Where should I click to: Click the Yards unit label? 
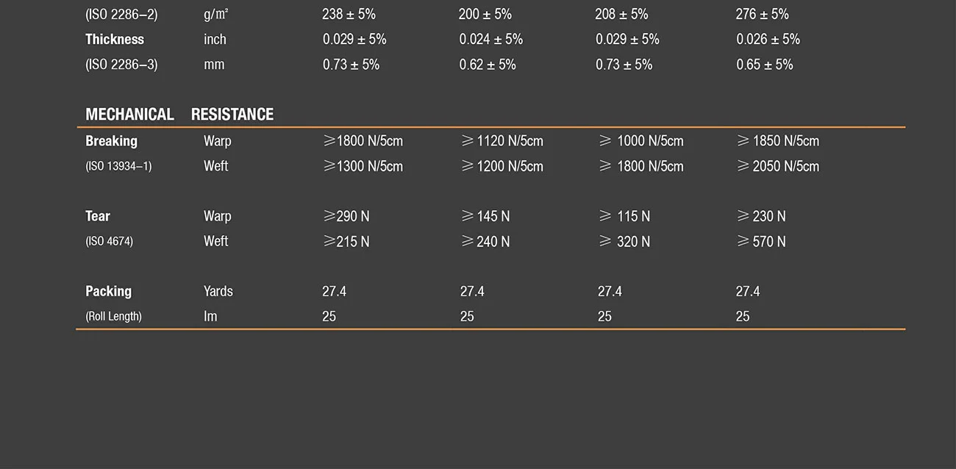point(218,291)
